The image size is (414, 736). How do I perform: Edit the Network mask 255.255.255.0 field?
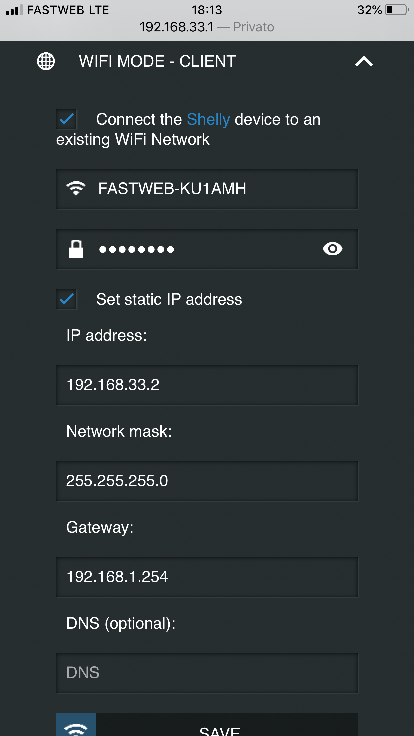pyautogui.click(x=207, y=481)
